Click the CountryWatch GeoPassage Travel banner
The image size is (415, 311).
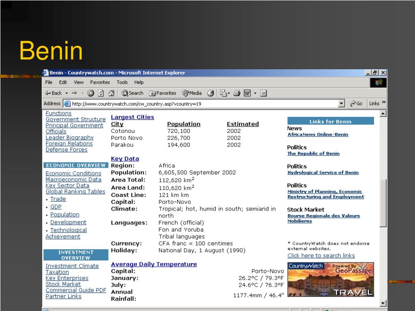[331, 279]
